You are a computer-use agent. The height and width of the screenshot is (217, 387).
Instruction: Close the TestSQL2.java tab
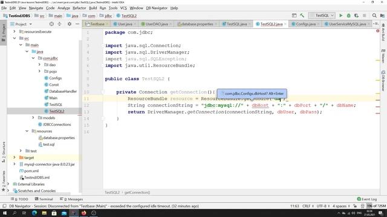[285, 24]
